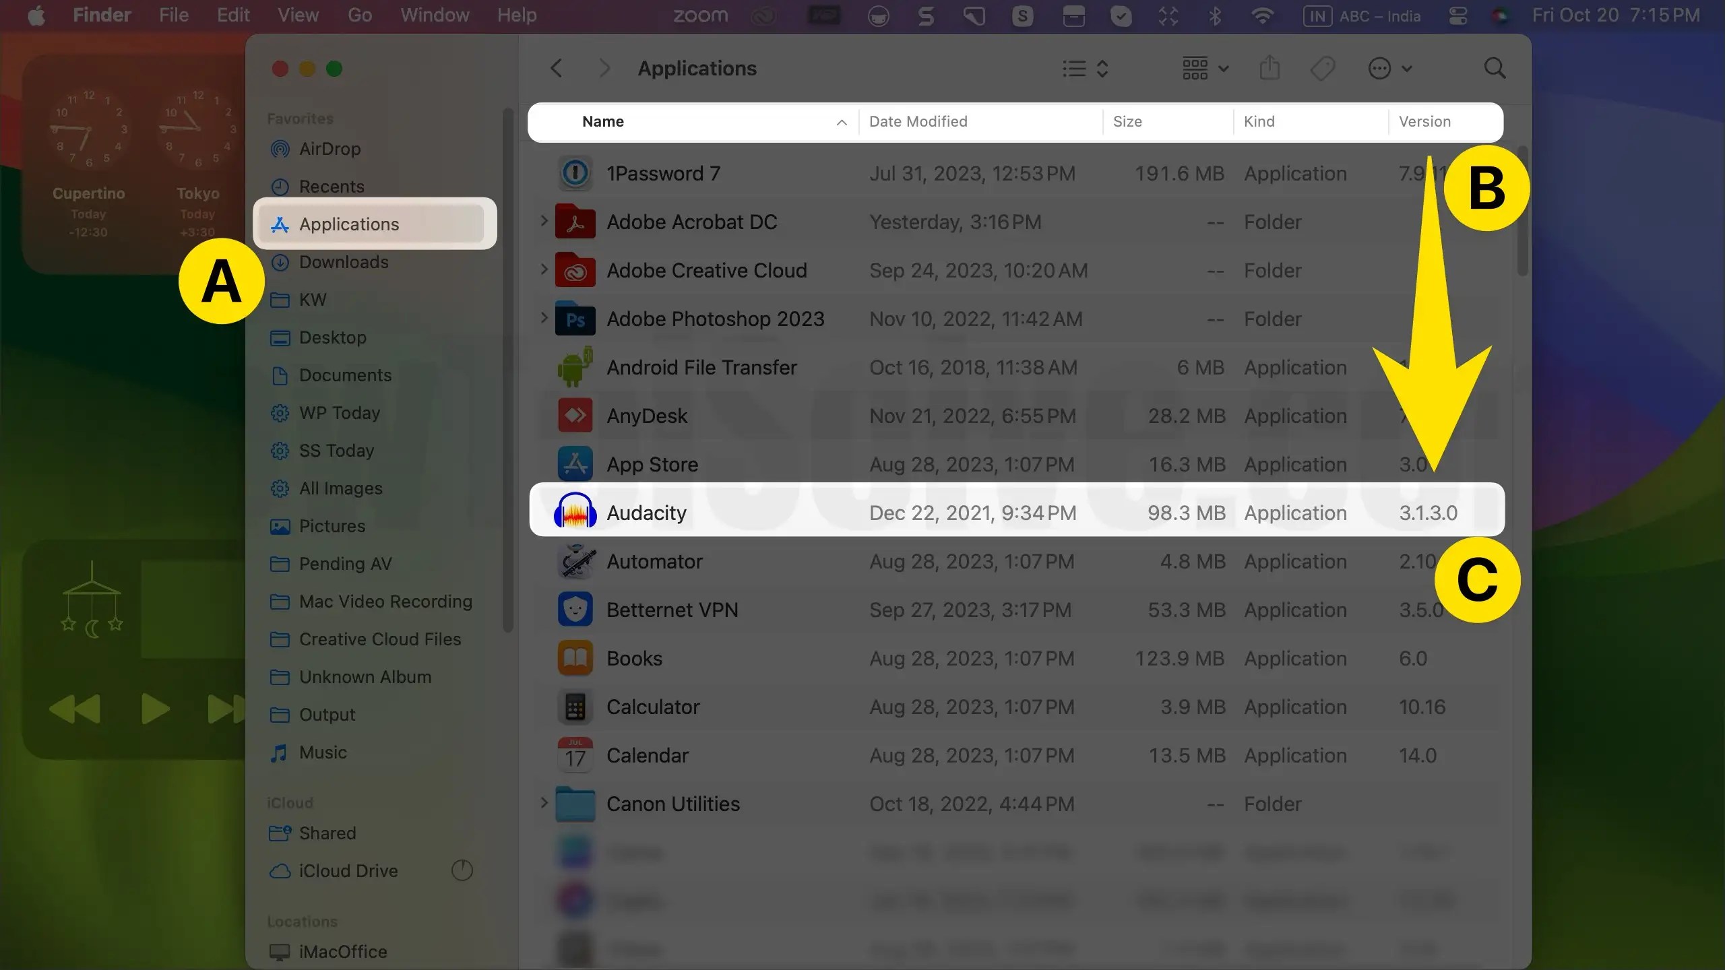Select Downloads in the sidebar
1725x970 pixels.
click(344, 262)
